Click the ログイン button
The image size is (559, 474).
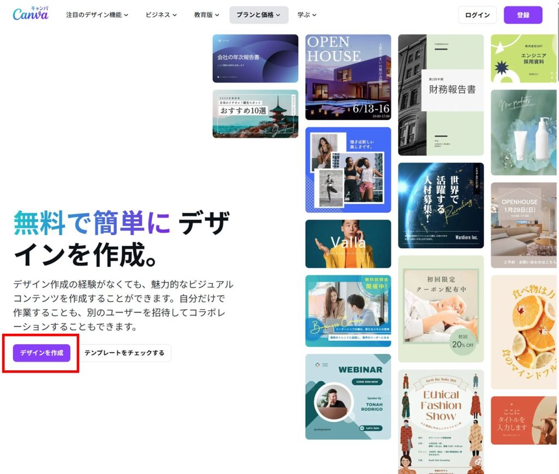coord(477,15)
